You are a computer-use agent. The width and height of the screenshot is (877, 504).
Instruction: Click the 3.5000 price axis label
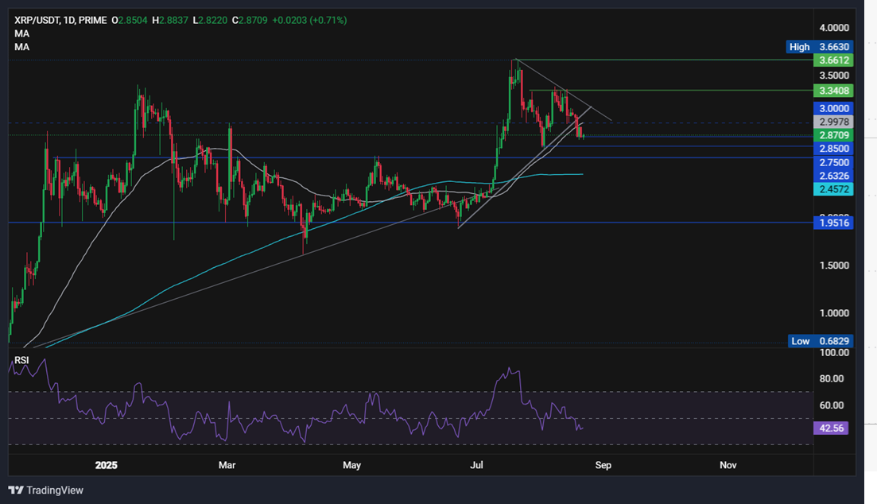click(834, 76)
